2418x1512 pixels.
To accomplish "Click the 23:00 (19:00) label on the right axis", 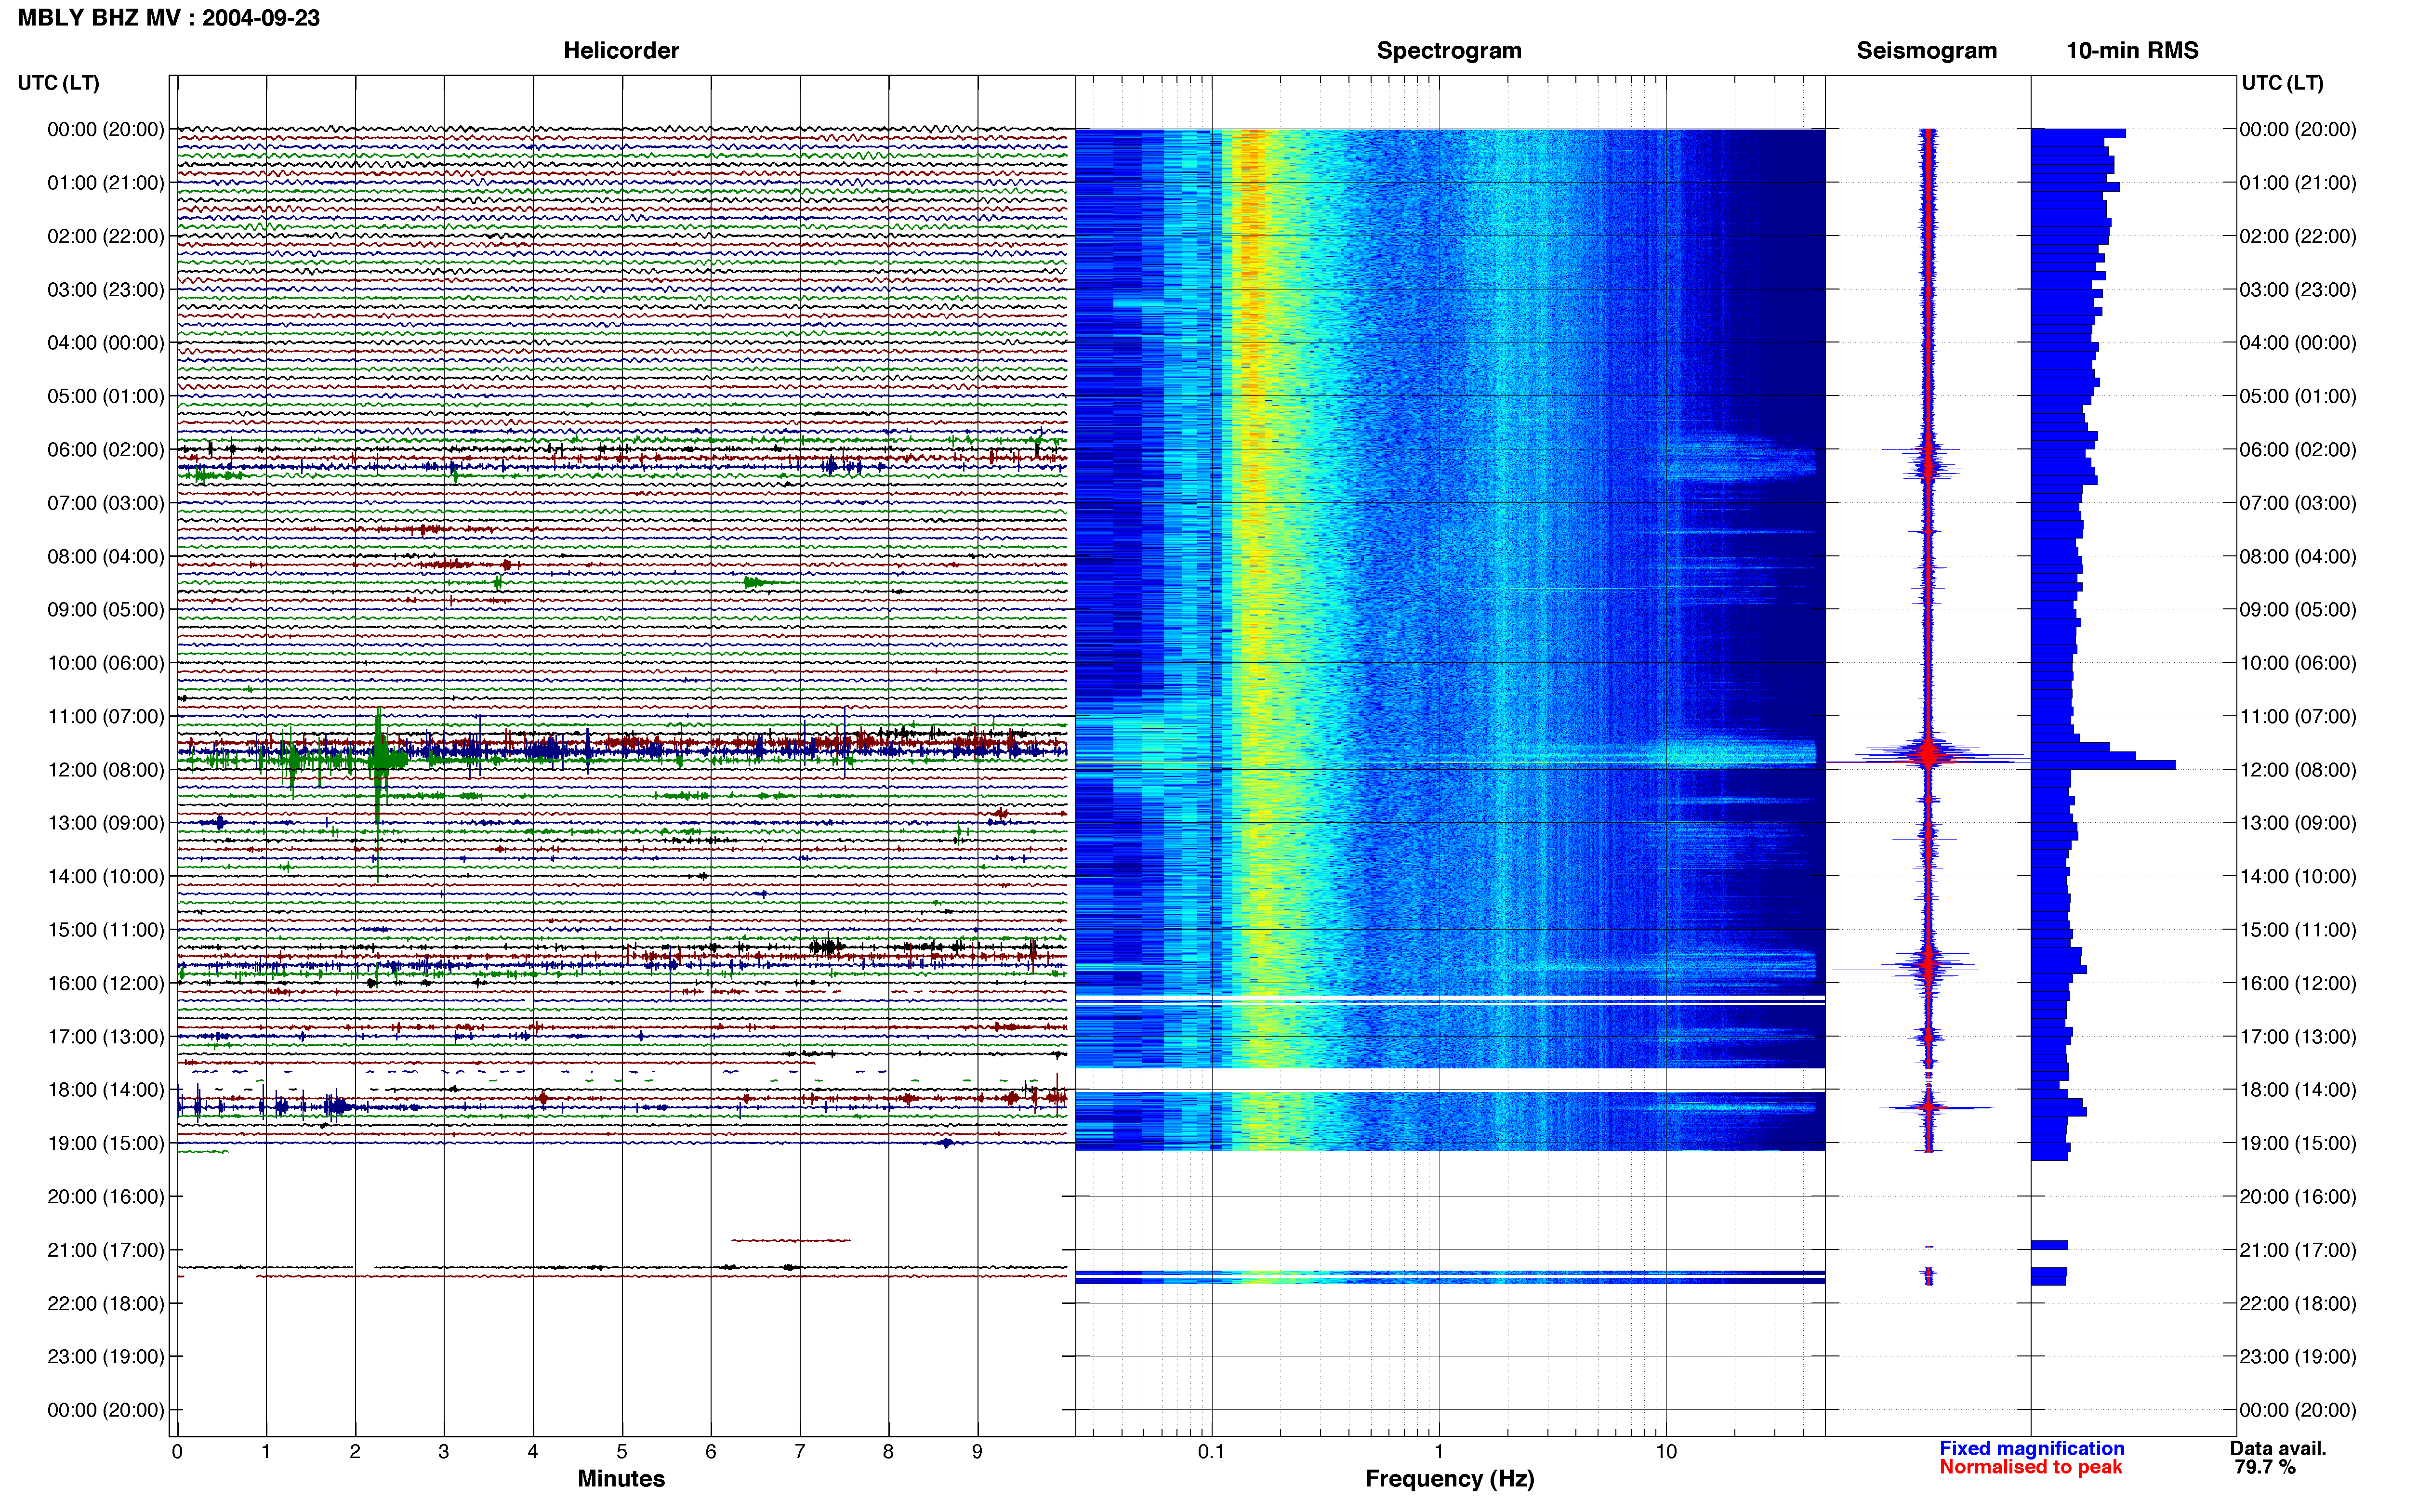I will 2298,1357.
